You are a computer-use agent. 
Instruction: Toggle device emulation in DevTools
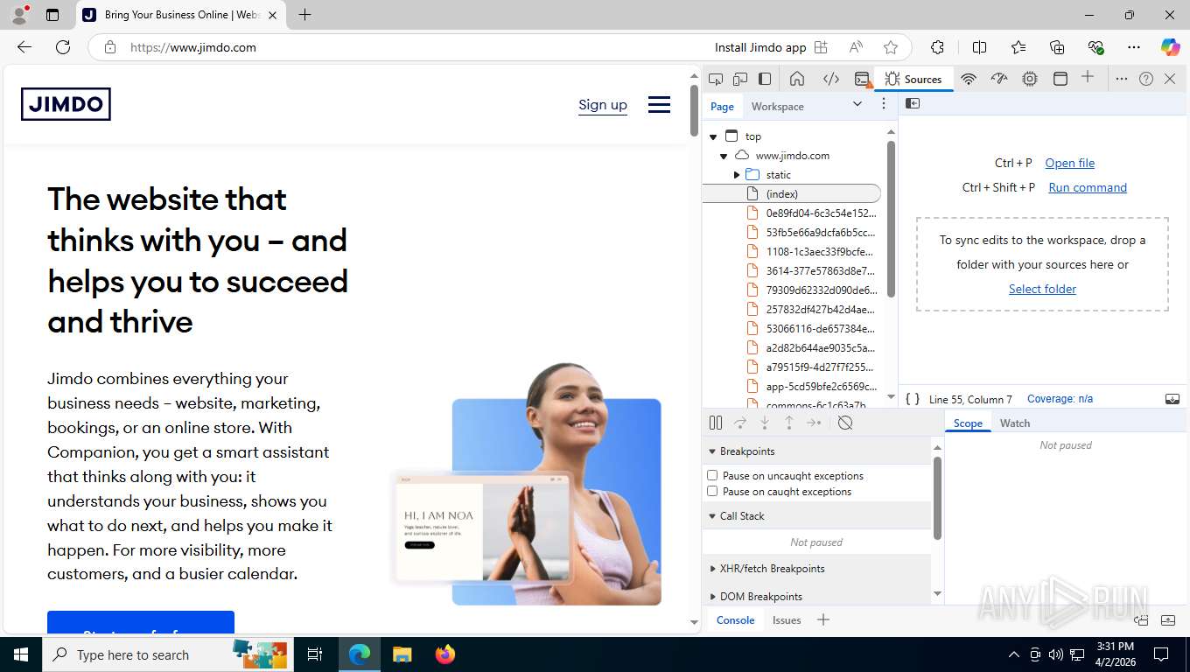pyautogui.click(x=740, y=79)
